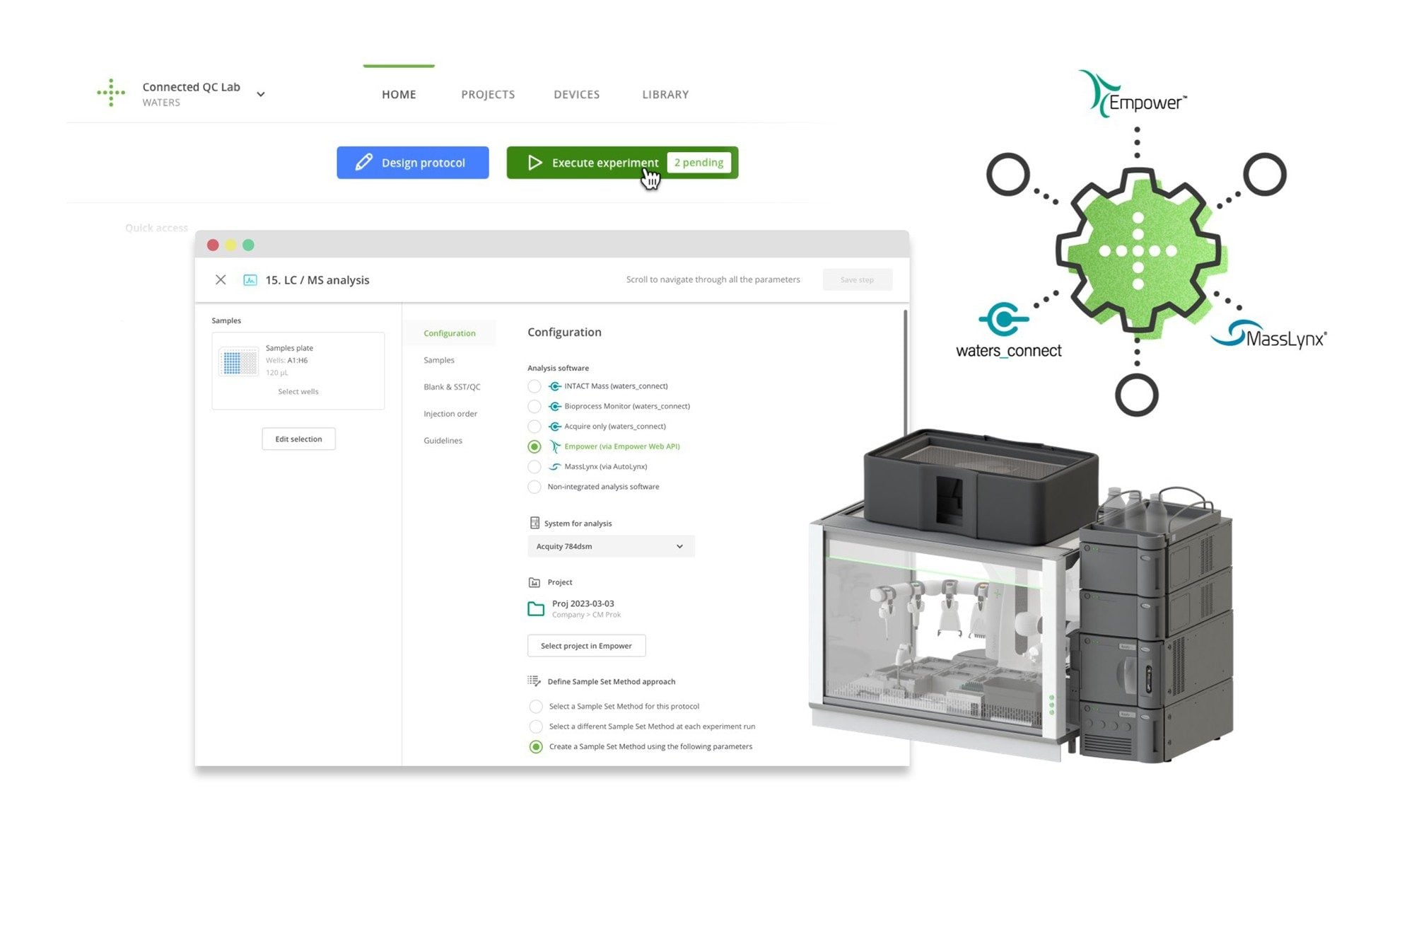The image size is (1414, 943).
Task: Select INTACT Mass (waters_connect) radio button
Action: tap(534, 386)
